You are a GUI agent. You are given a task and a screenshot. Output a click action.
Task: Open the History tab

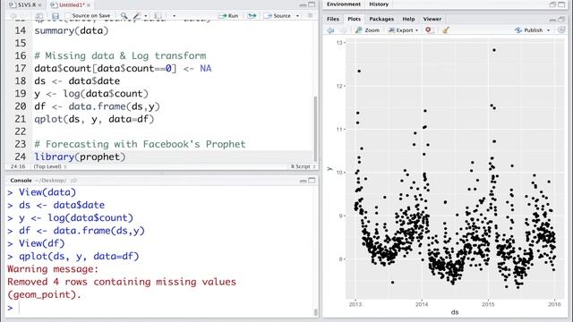[379, 4]
